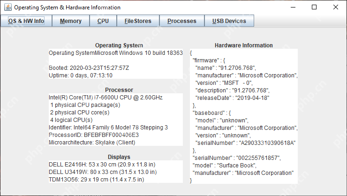347x196 pixels.
Task: Open the OS & HW Info tab
Action: [x=26, y=21]
